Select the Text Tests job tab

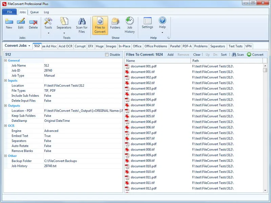tap(235, 46)
